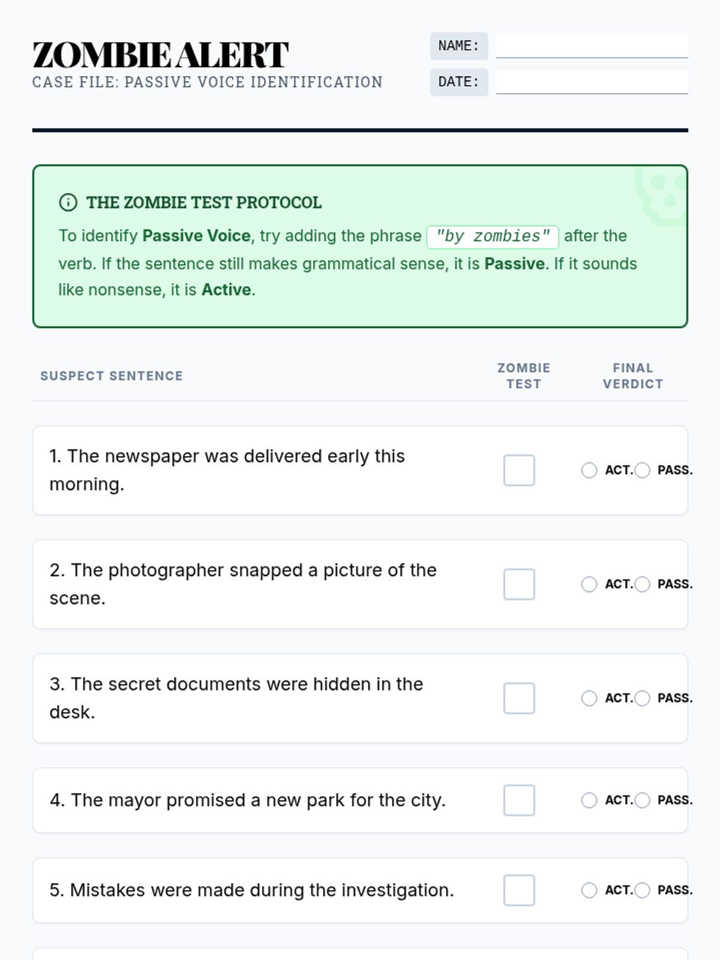
Task: Click the info icon beside Zombie Test Protocol
Action: pos(68,203)
